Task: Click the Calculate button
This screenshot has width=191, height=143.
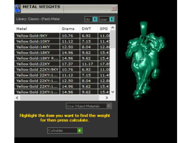Action: [65, 131]
